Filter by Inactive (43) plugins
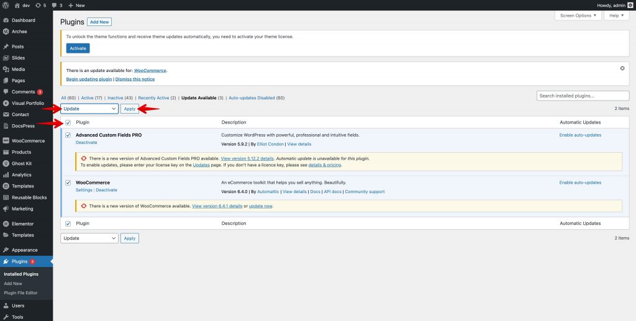This screenshot has height=321, width=636. pyautogui.click(x=120, y=98)
